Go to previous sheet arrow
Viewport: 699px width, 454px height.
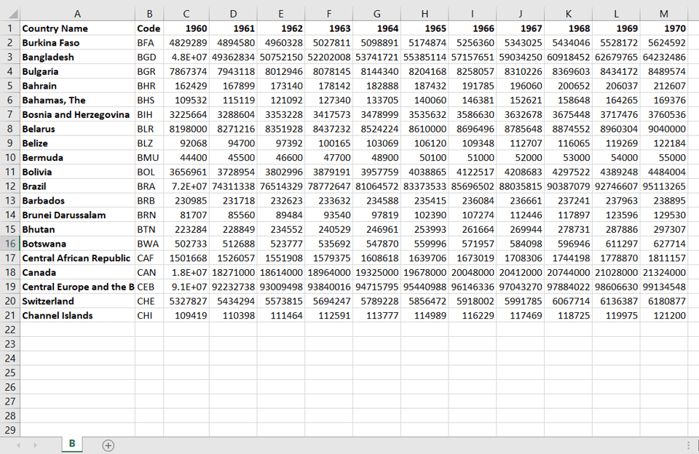18,445
